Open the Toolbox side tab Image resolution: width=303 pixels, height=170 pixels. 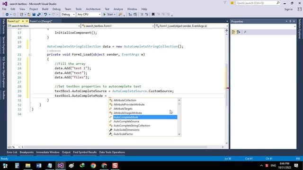[x=3, y=95]
